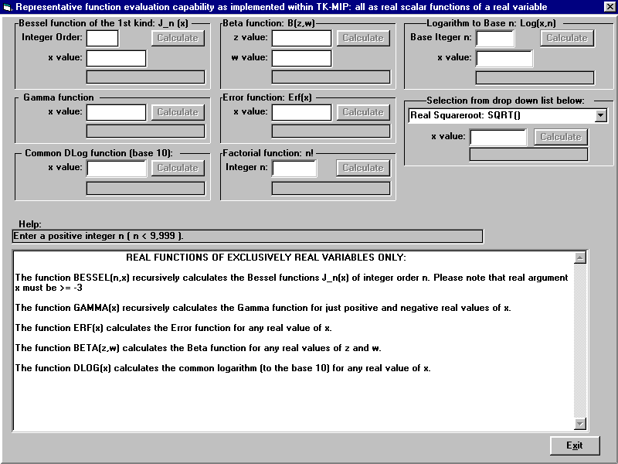Viewport: 618px width, 464px height.
Task: Click the title bar application icon
Action: point(7,7)
